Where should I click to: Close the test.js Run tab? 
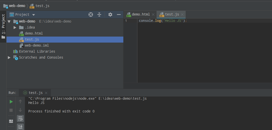[x=46, y=93]
